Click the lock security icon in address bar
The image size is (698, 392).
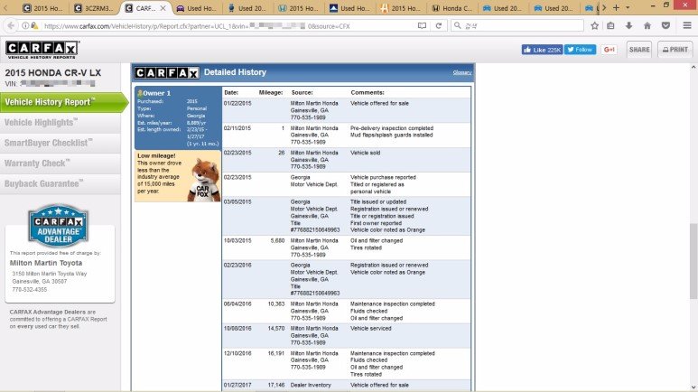click(x=34, y=26)
